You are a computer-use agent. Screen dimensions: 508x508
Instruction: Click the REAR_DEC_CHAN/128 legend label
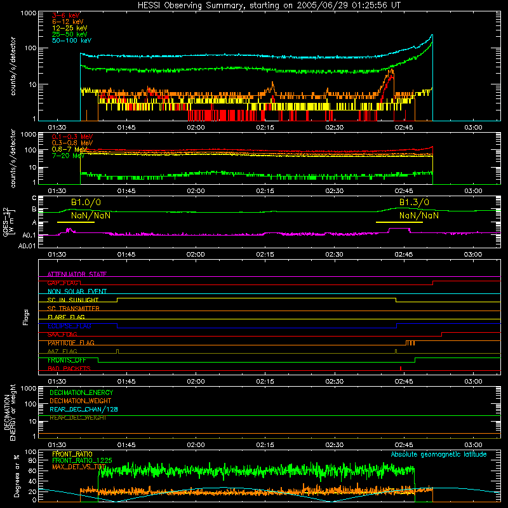pos(84,409)
